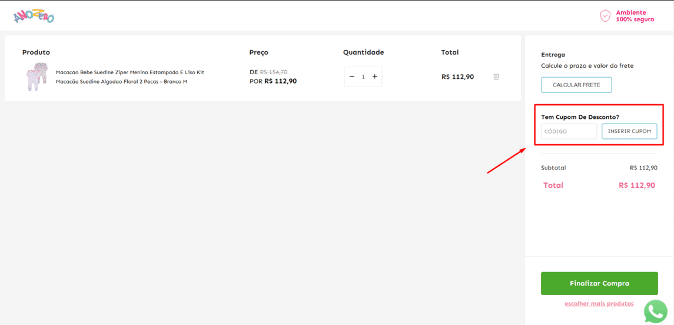This screenshot has height=325, width=674.
Task: Focus the Código coupon input field
Action: click(569, 131)
